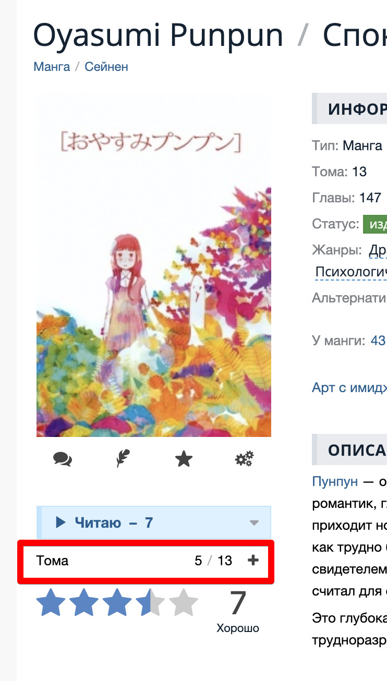Screen dimensions: 387x681
Task: Open the gears settings icon
Action: point(244,459)
